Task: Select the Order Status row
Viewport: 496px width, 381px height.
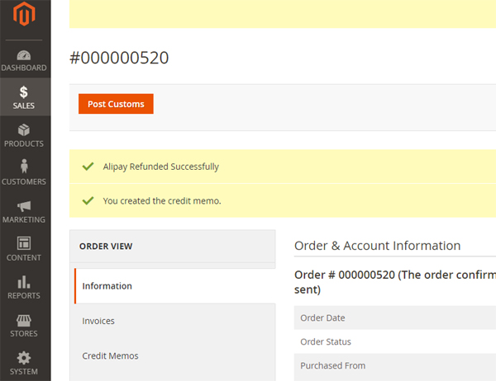Action: point(326,341)
